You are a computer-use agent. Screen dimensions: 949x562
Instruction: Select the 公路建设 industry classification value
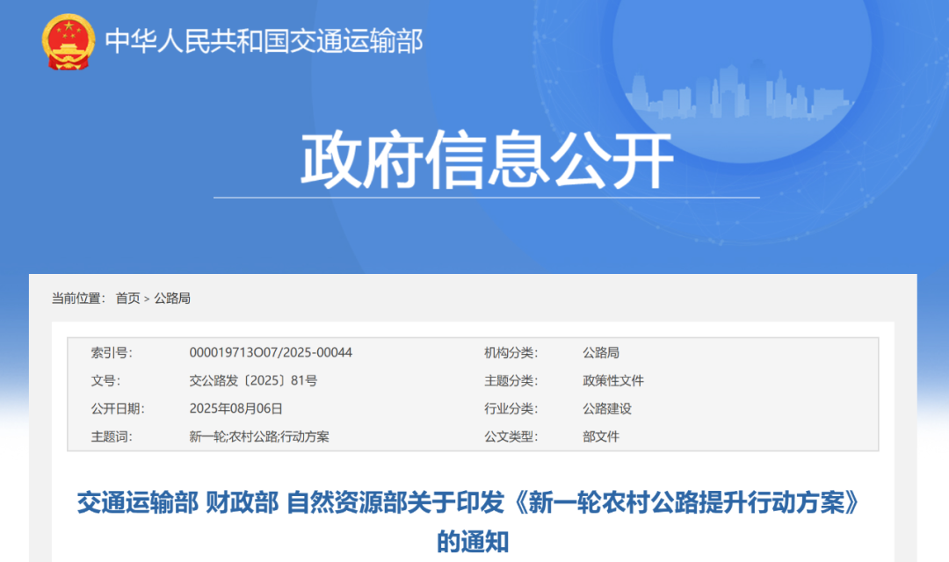click(606, 408)
